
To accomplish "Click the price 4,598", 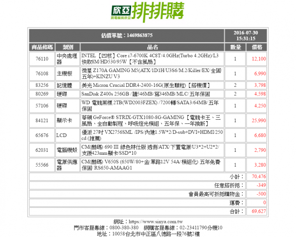I will pos(260,94).
